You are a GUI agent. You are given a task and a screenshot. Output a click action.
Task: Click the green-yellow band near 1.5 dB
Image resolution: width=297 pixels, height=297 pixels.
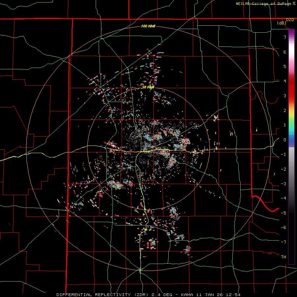tap(291, 118)
